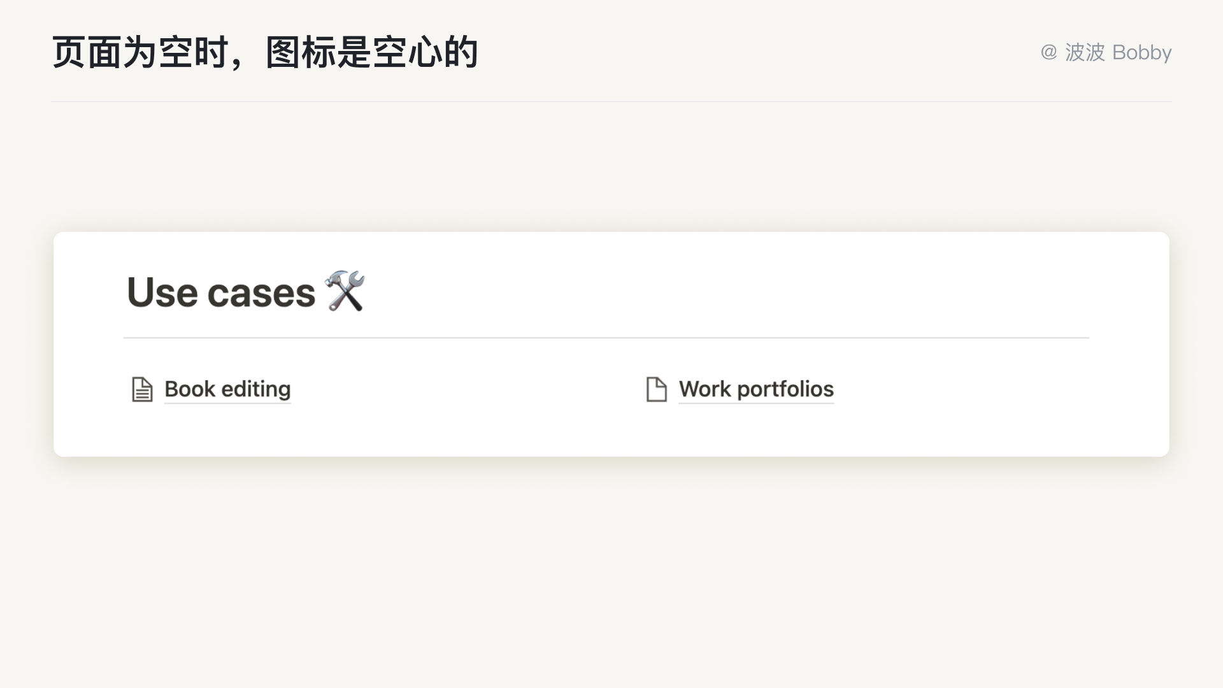Click the 波波 Bobby author credit
This screenshot has height=688, width=1223.
(1118, 52)
